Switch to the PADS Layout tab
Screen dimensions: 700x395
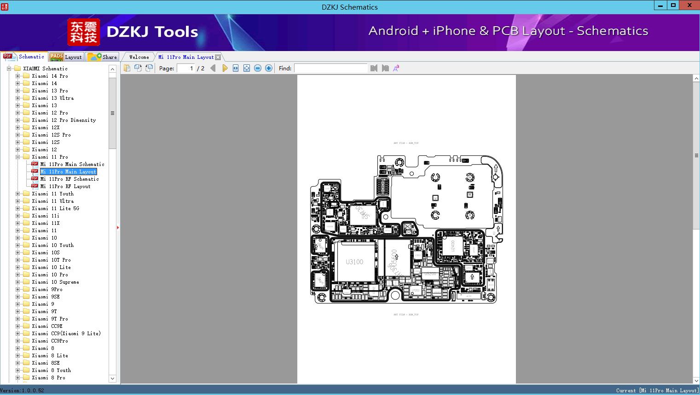66,57
